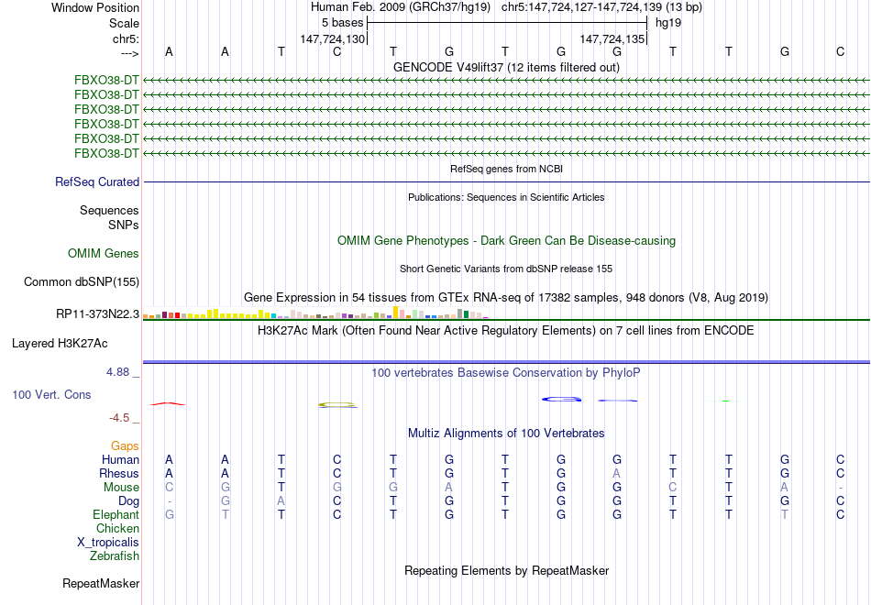Open the 'Layered H3K27Ac' track label
The width and height of the screenshot is (871, 605).
tap(60, 344)
